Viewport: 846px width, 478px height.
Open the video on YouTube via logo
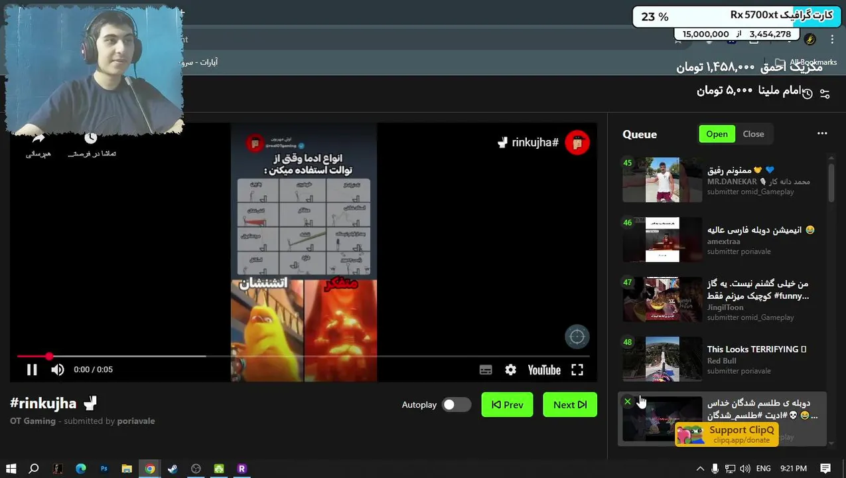point(544,370)
